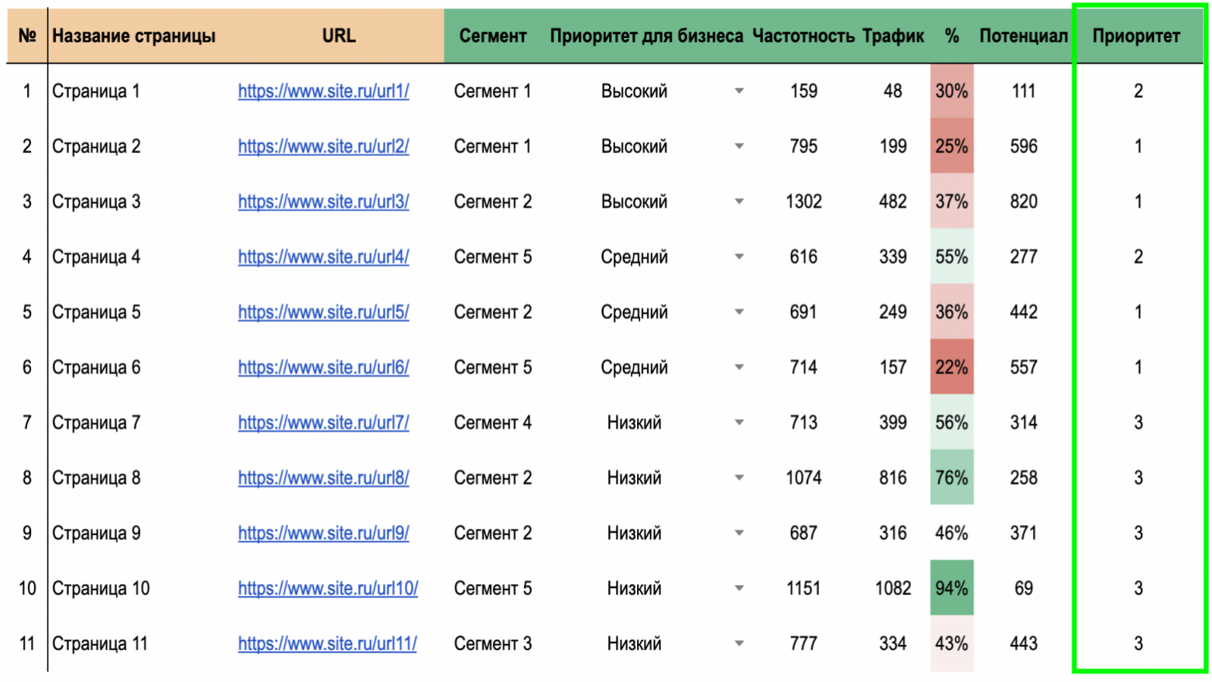Expand business priority dropdown in row 4
The width and height of the screenshot is (1212, 682).
coord(739,258)
